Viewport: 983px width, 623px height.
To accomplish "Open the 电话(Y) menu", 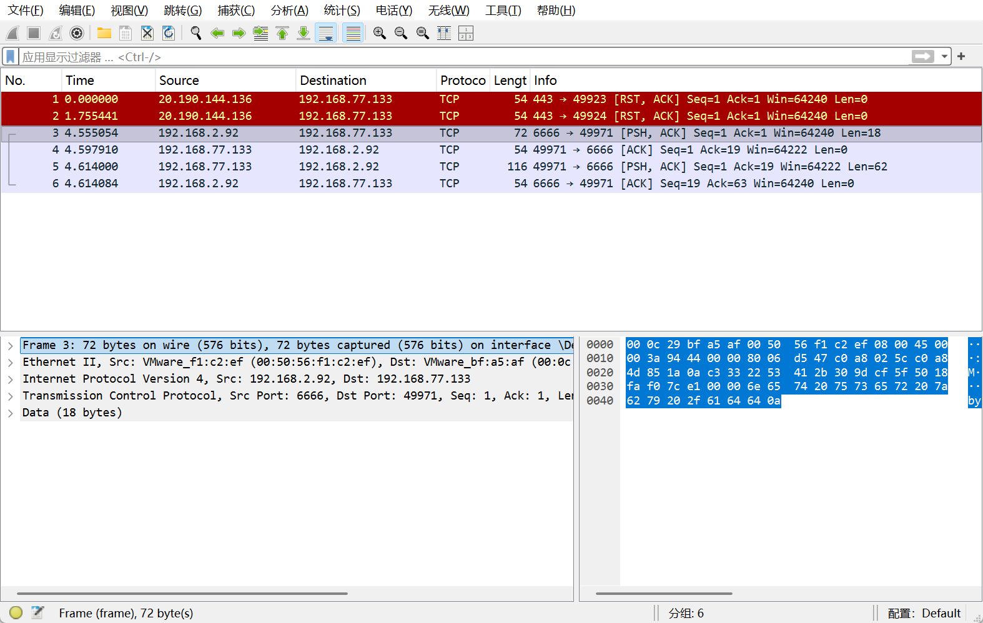I will click(x=394, y=11).
